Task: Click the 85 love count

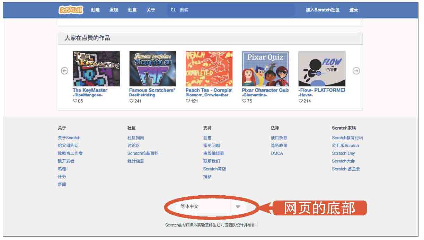Action: pos(80,101)
